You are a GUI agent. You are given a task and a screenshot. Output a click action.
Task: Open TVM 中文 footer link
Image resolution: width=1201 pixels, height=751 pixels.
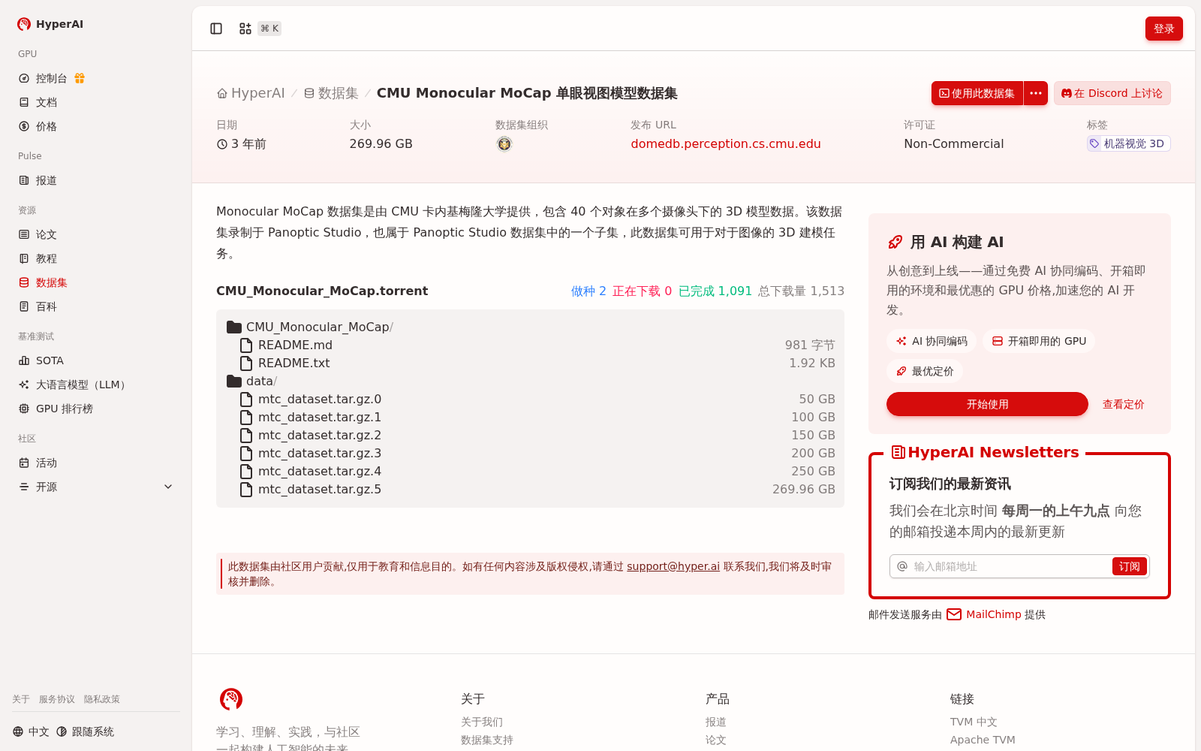tap(974, 722)
